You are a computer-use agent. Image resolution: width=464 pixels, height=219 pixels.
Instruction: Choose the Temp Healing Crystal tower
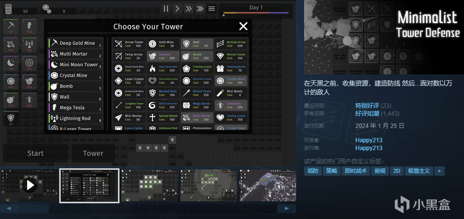(x=163, y=81)
